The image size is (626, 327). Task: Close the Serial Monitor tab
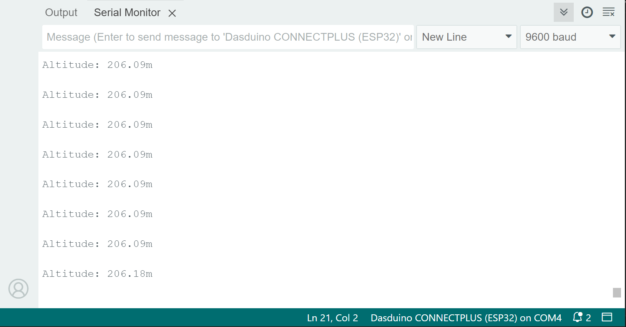tap(172, 13)
